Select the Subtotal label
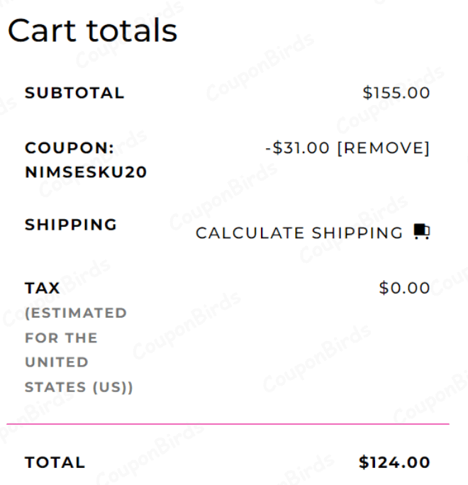Viewport: 468px width, 485px height. [x=74, y=93]
